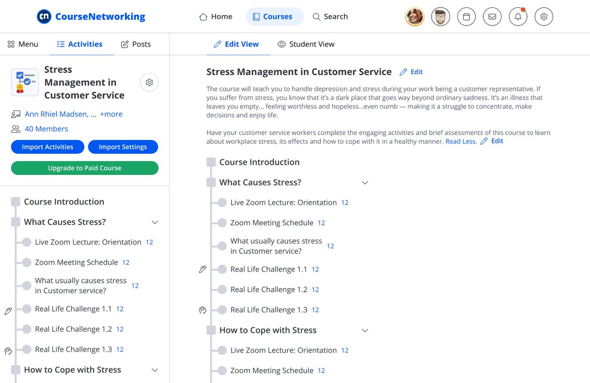Open main What usually causes stress in Customer service?

[276, 246]
